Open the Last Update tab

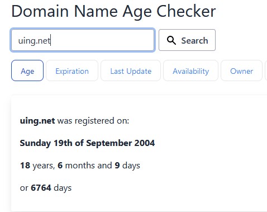point(131,70)
